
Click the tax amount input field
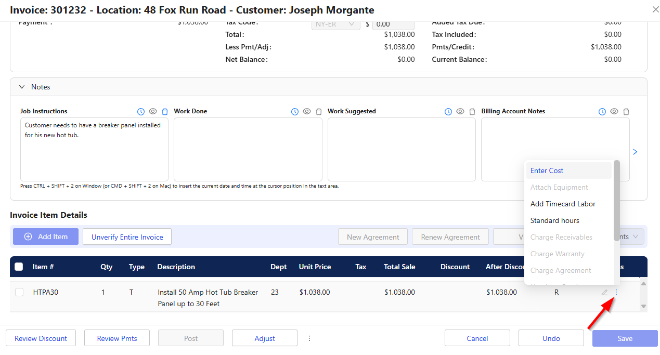click(x=393, y=24)
